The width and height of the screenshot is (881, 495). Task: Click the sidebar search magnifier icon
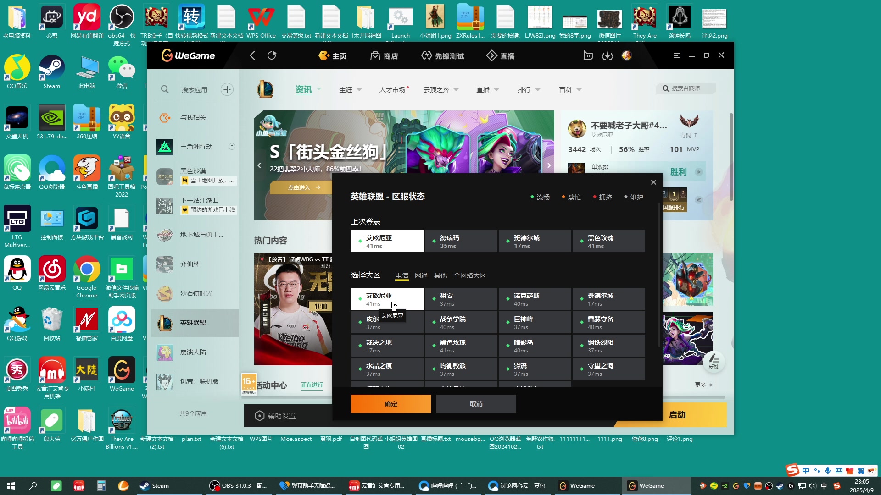(165, 89)
